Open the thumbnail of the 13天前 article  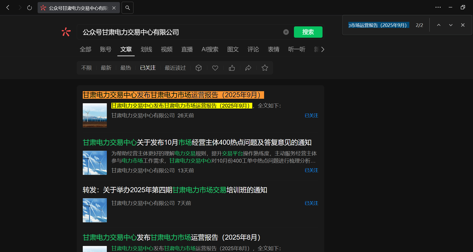click(x=95, y=163)
